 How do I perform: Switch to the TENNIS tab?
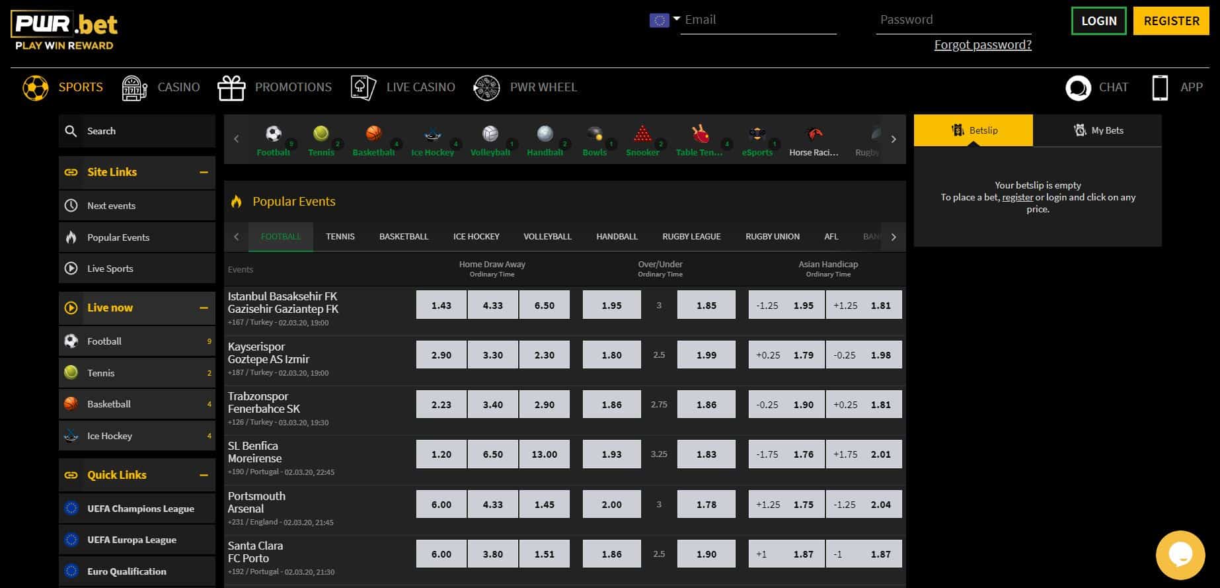coord(340,237)
